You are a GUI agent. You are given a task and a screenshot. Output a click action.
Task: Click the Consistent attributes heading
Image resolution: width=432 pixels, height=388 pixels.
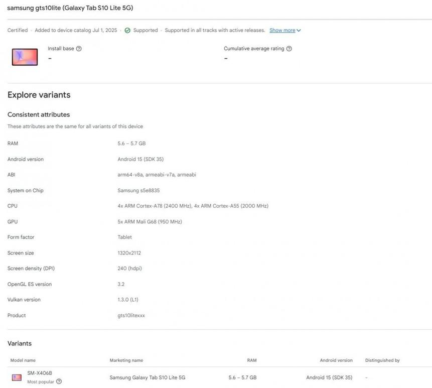(39, 114)
